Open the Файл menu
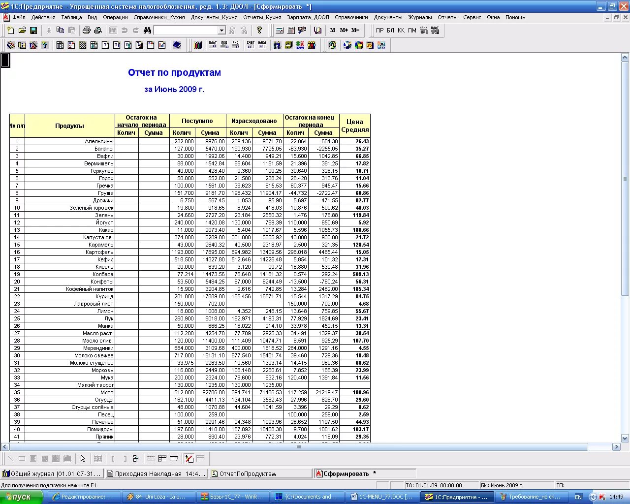Viewport: 630px width, 504px height. point(19,17)
